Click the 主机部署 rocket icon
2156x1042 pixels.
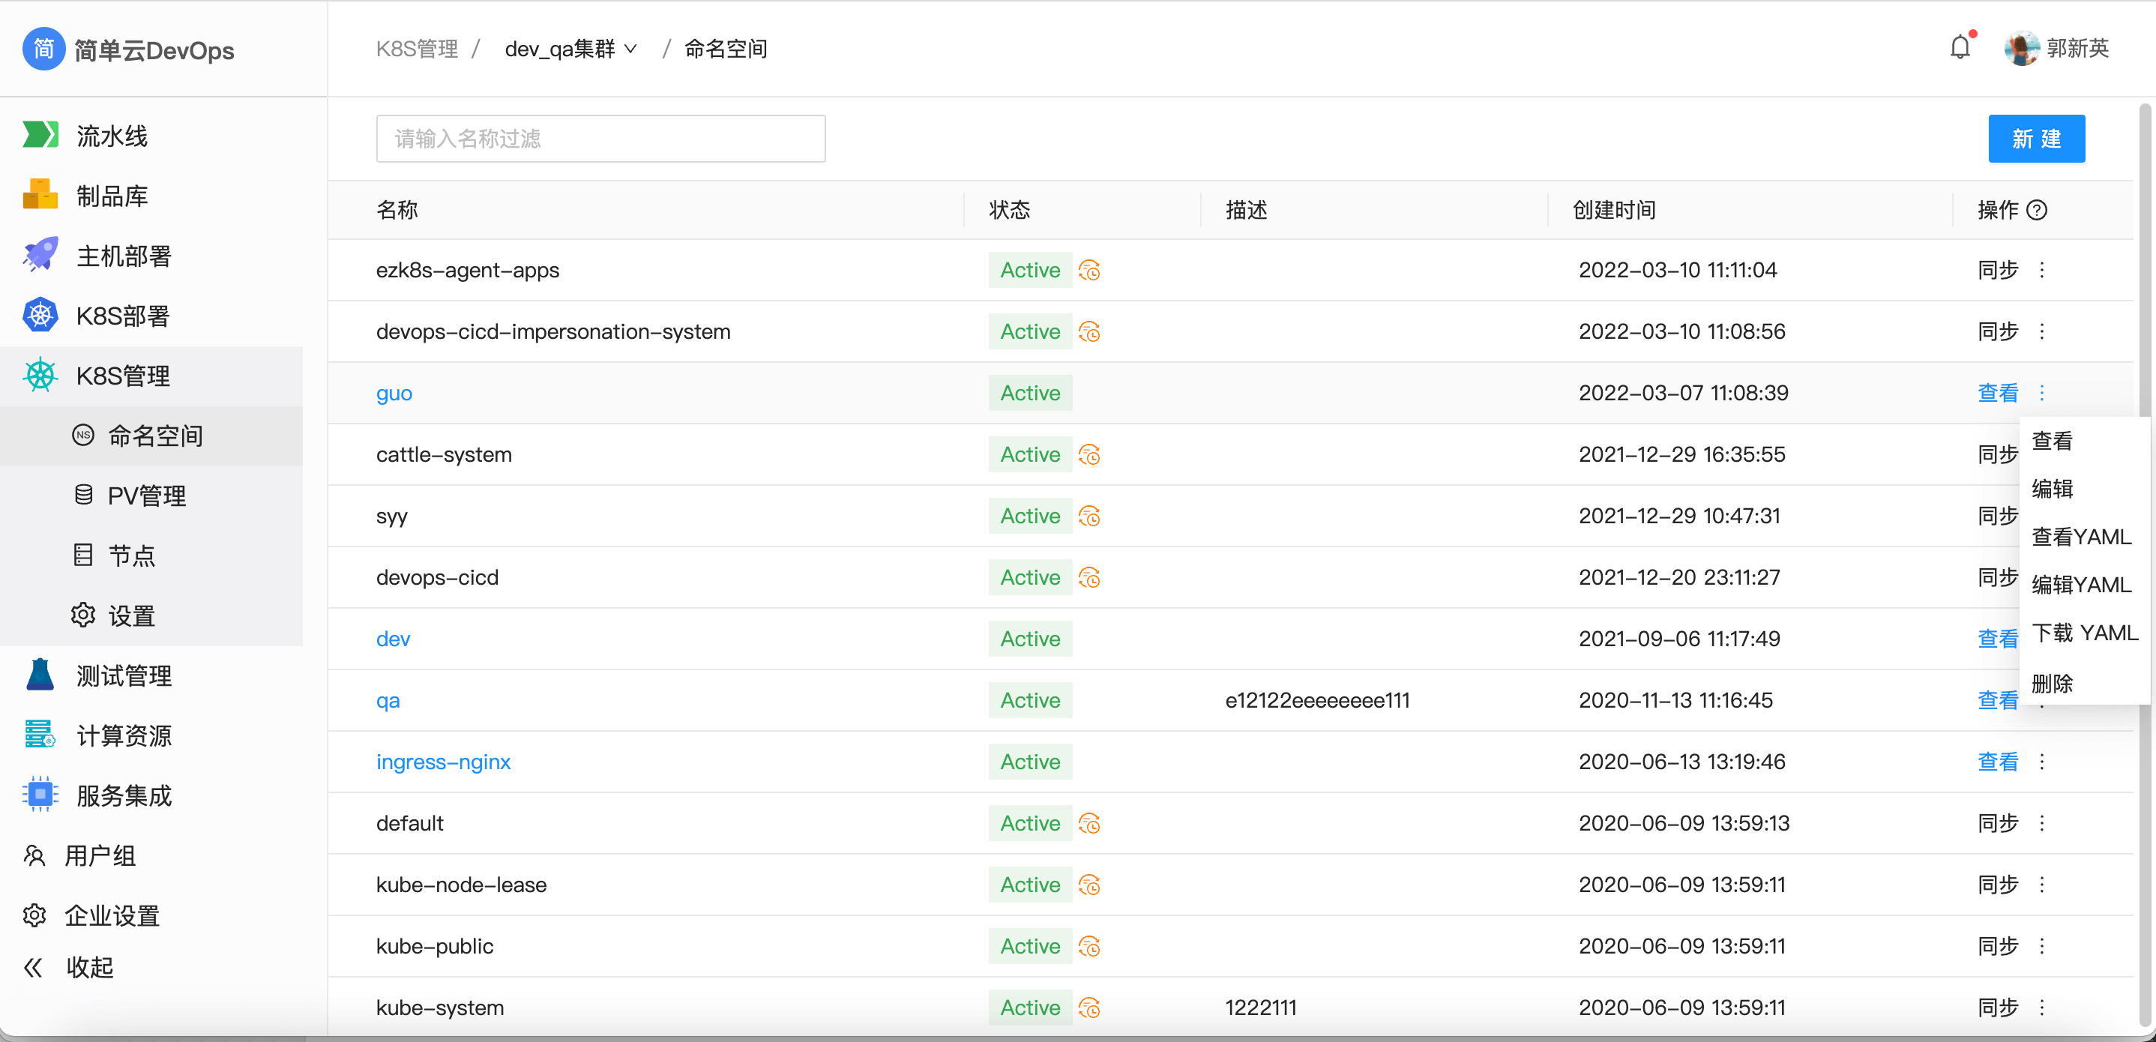tap(40, 256)
